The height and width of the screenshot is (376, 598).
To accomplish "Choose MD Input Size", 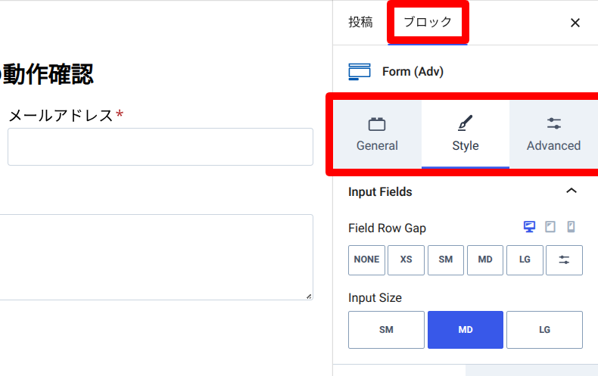I will [466, 330].
